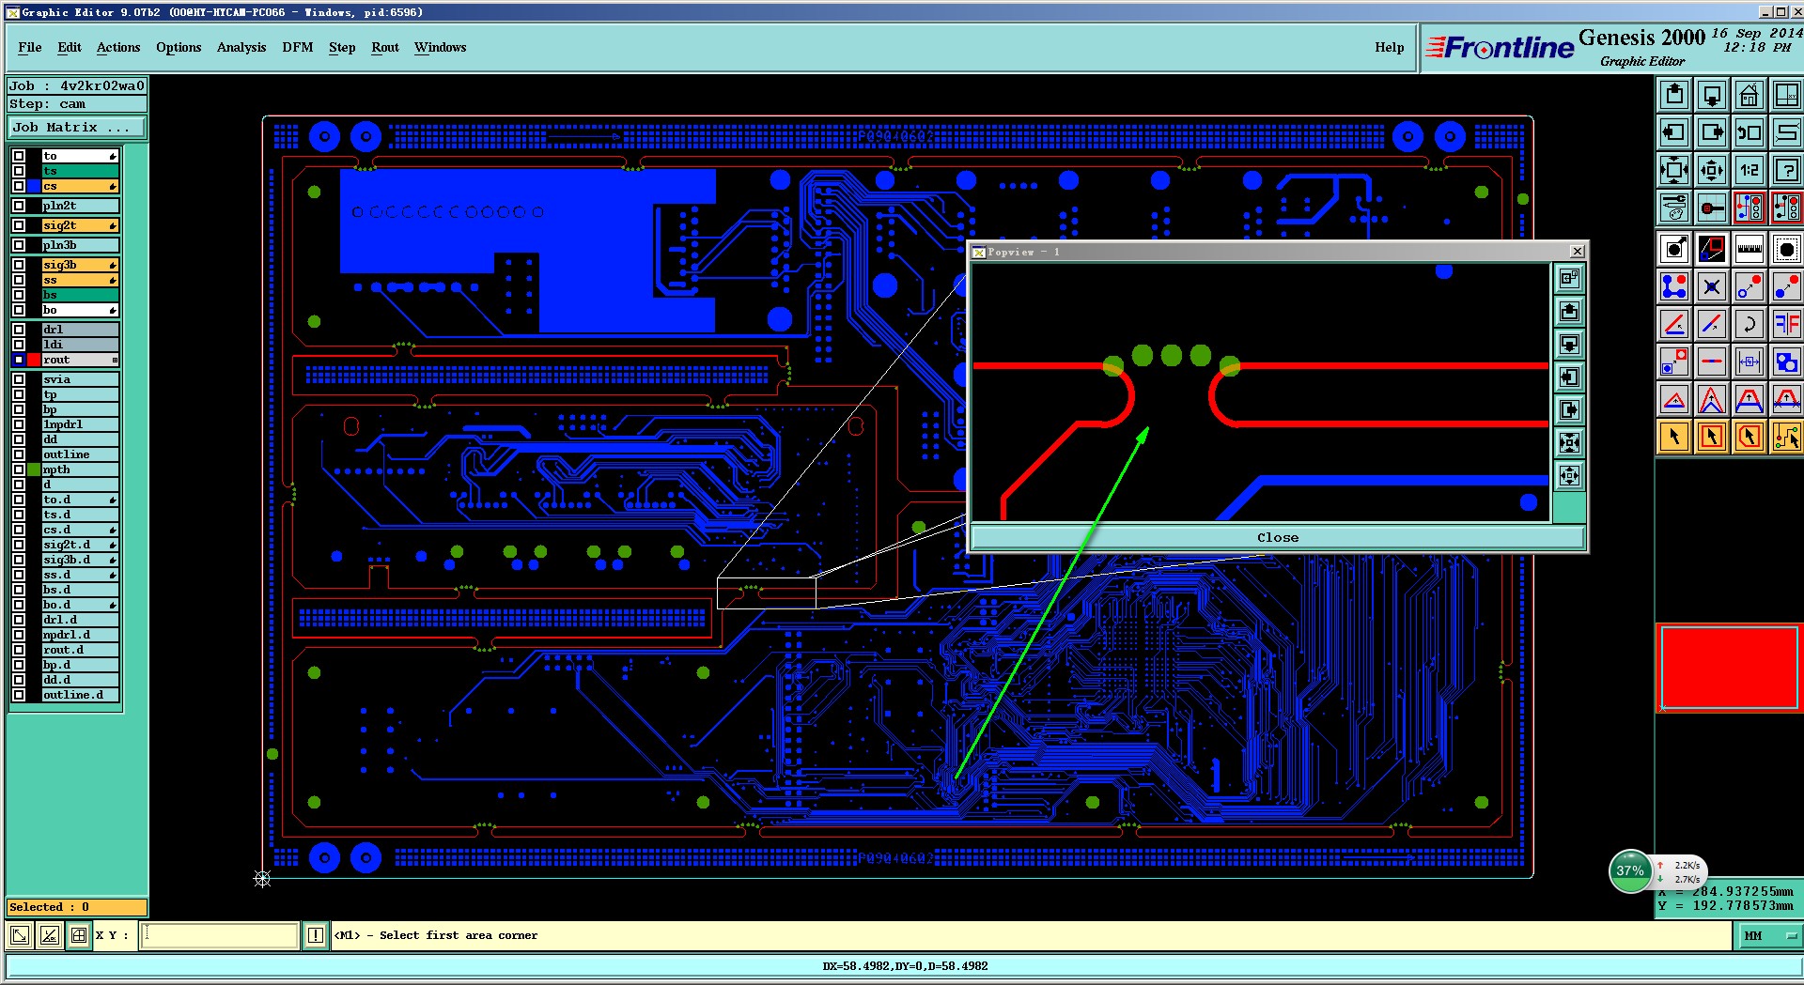Toggle checkbox for layer cs

coord(19,186)
